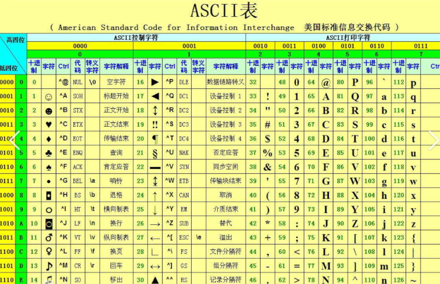Screen dimensions: 440x284
Task: Select the "ETB" code cell
Action: point(184,181)
